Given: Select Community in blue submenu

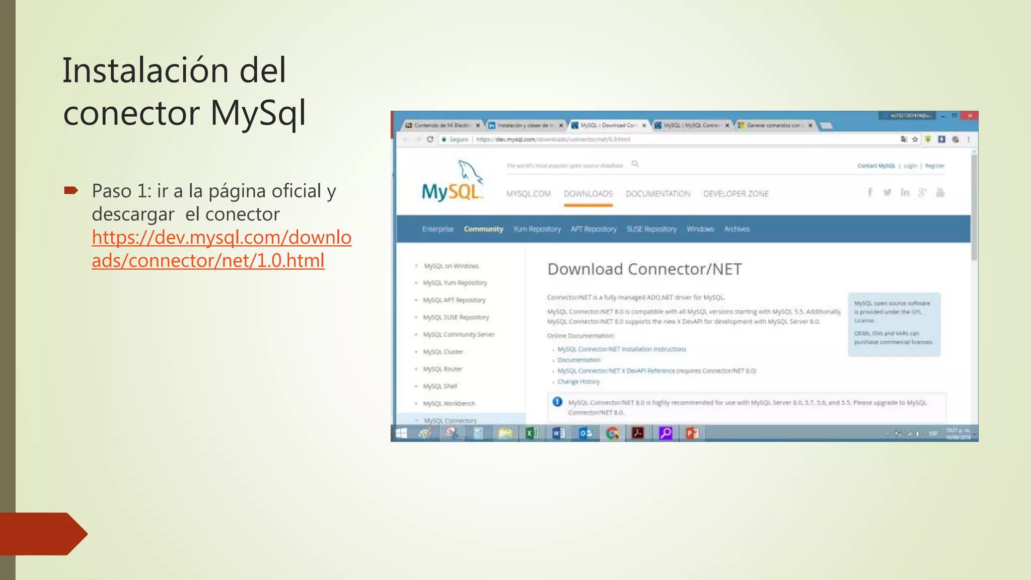Looking at the screenshot, I should pos(483,229).
